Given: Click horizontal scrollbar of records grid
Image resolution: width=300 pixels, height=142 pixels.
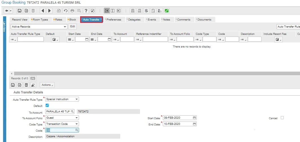Looking at the screenshot, I should click(157, 73).
